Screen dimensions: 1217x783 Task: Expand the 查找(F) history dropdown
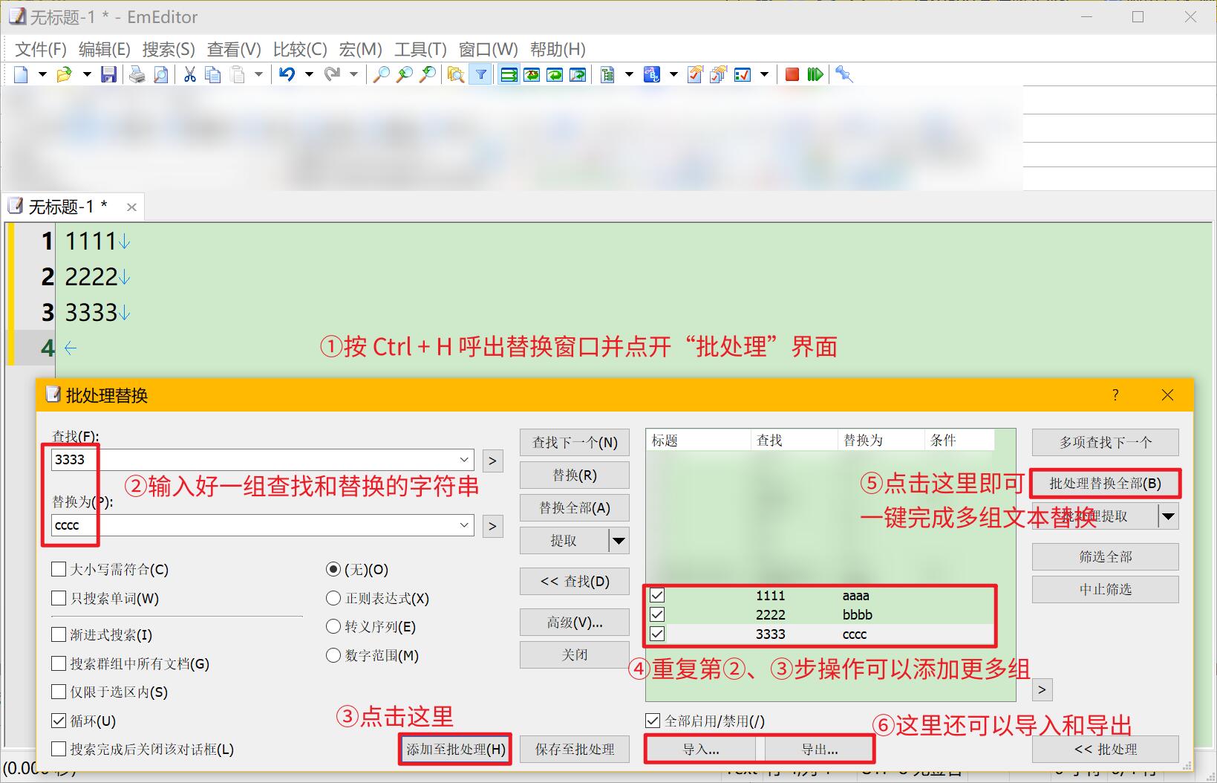464,460
